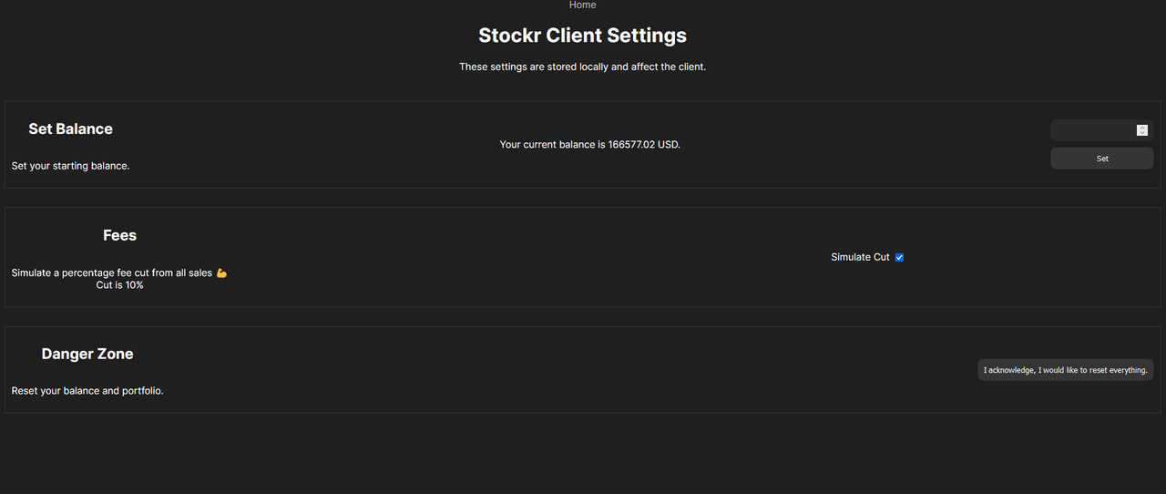Click the Set Balance heading

pyautogui.click(x=70, y=129)
